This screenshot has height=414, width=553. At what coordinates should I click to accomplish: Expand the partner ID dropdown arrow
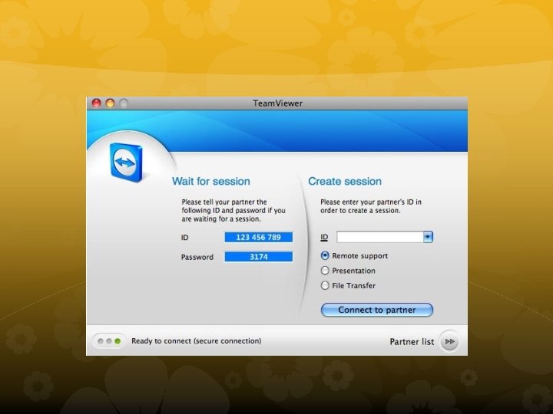428,237
